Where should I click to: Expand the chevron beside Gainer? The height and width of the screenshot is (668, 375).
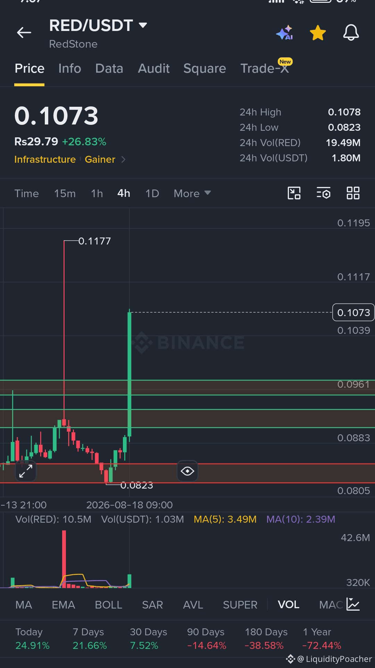point(123,160)
